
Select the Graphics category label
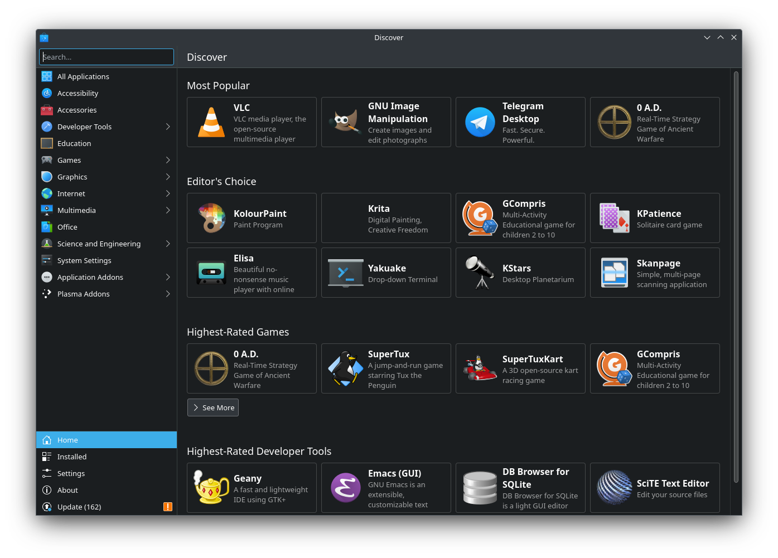tap(73, 177)
